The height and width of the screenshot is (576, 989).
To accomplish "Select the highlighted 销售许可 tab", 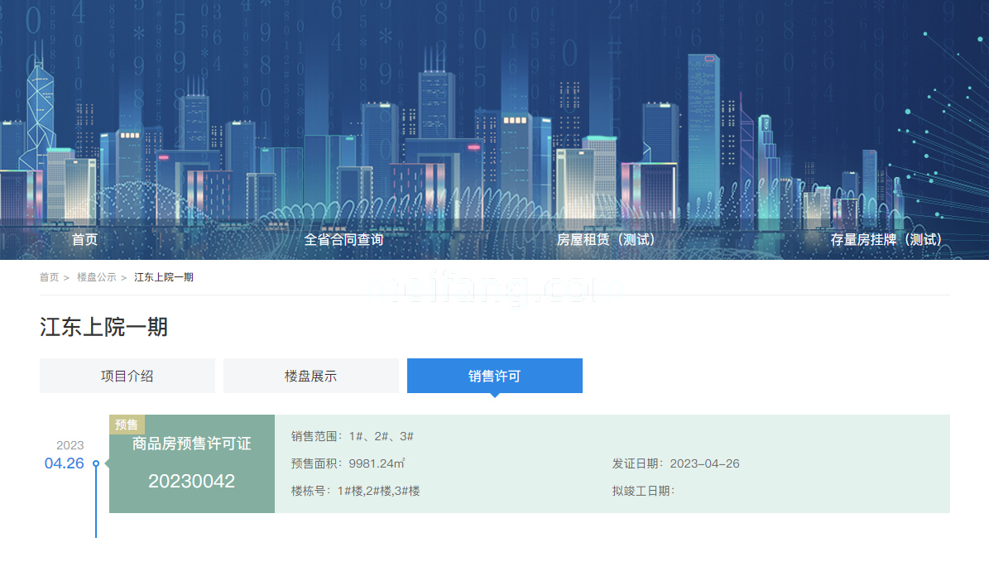I will tap(494, 375).
